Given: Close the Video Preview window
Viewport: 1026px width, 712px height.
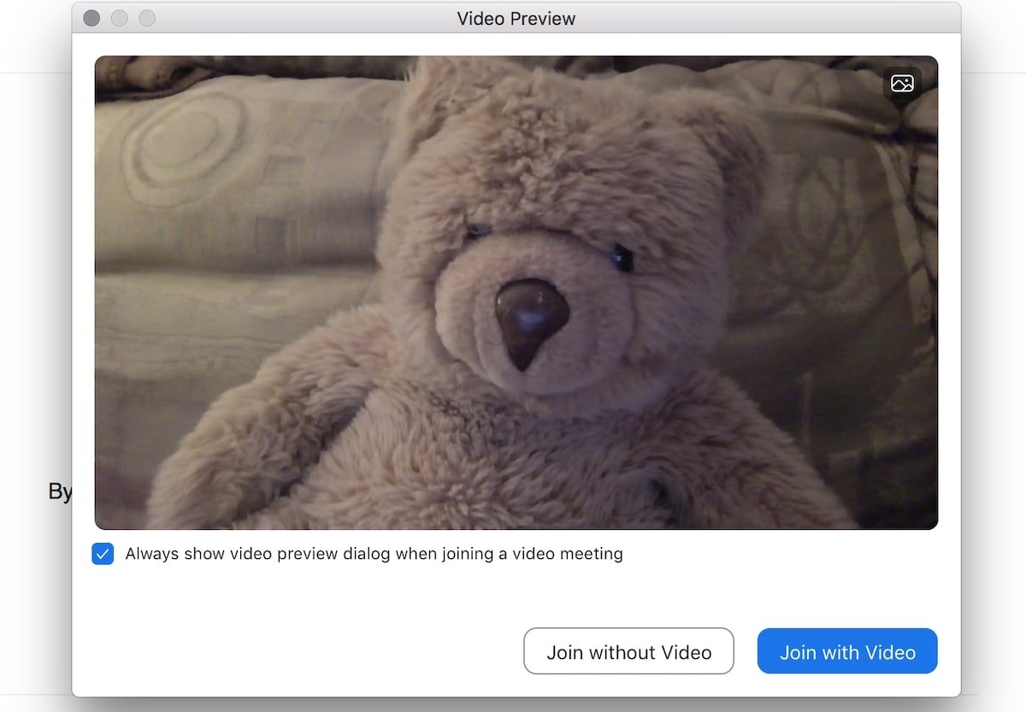Looking at the screenshot, I should [91, 18].
